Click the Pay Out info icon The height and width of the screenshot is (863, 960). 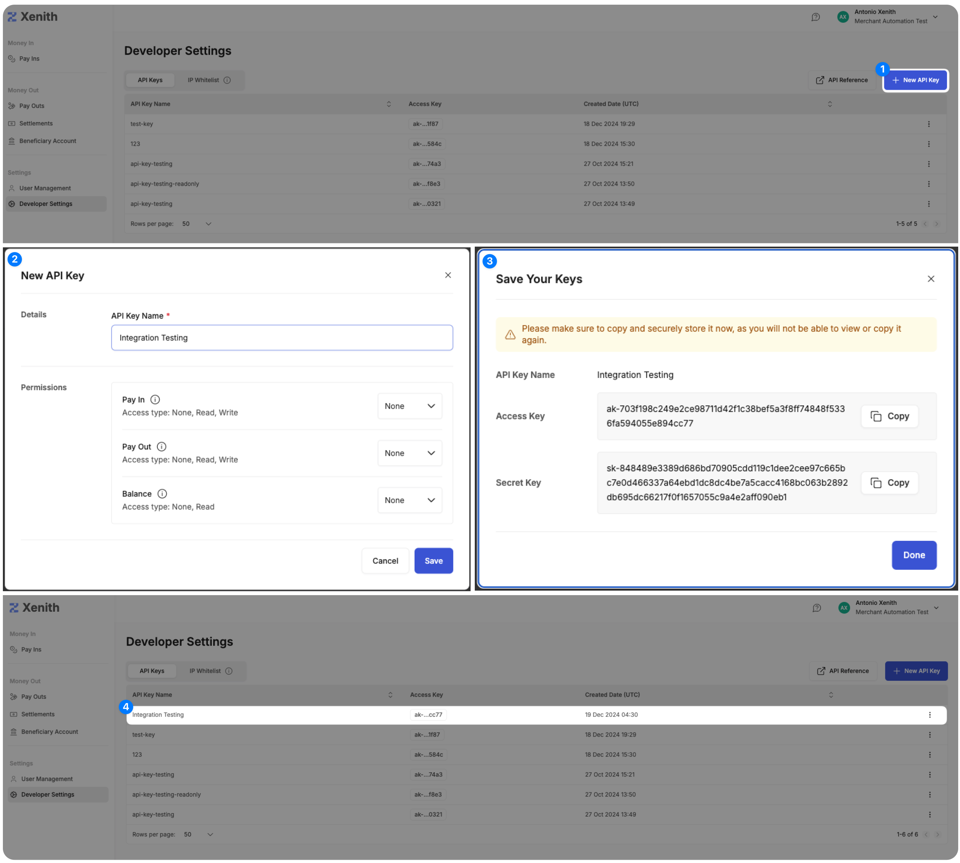click(161, 447)
